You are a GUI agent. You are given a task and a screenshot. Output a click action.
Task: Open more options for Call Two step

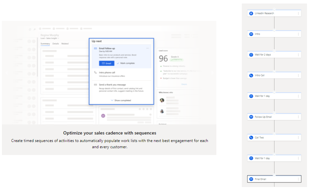[298, 137]
